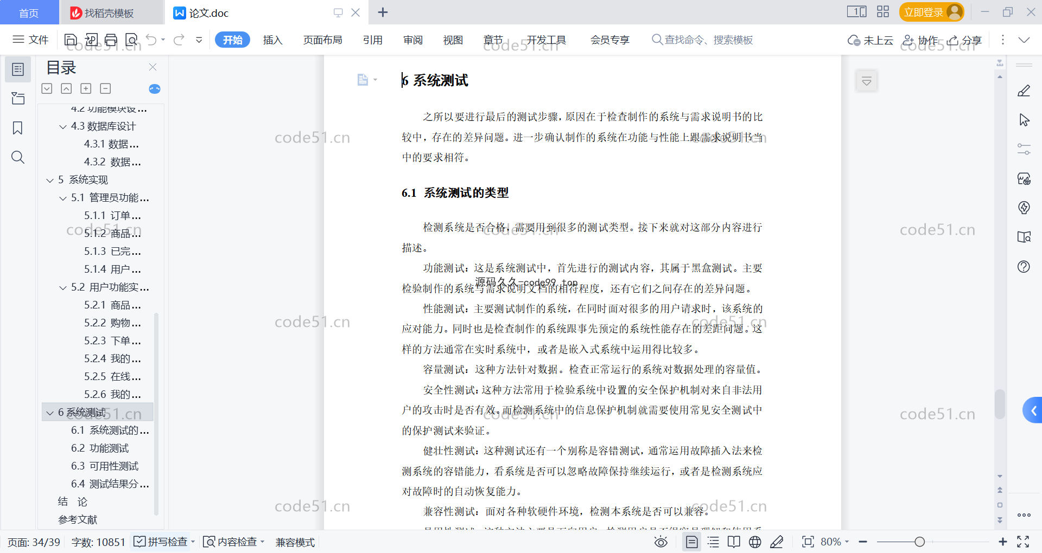The height and width of the screenshot is (553, 1042).
Task: Switch to the 审阅 tab
Action: point(413,40)
